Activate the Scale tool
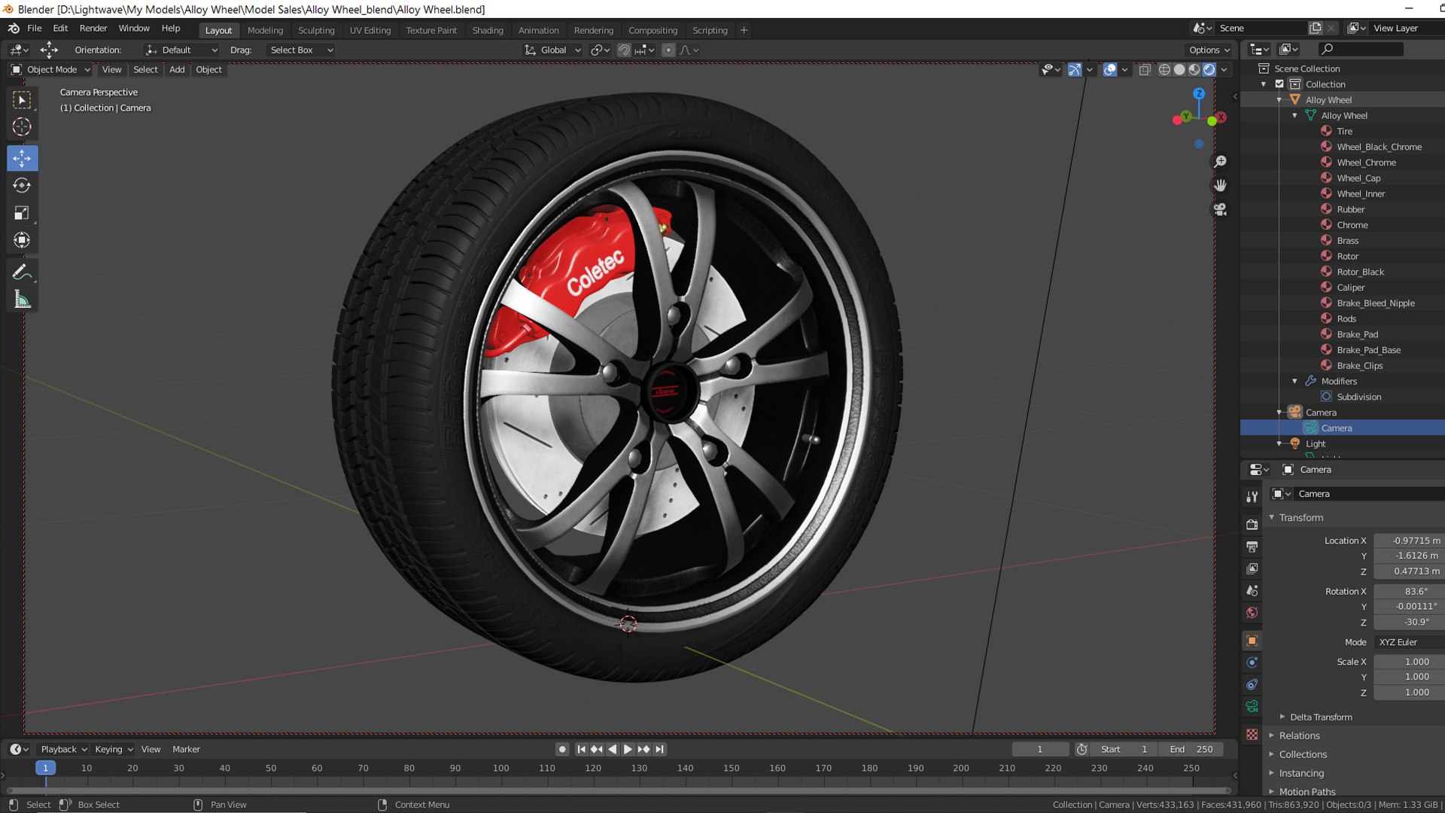 22,213
